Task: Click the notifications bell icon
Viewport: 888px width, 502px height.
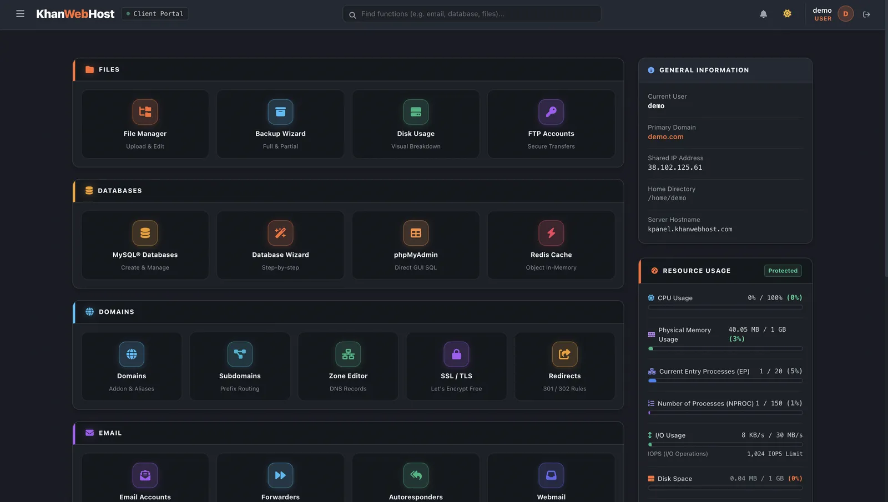Action: (763, 14)
